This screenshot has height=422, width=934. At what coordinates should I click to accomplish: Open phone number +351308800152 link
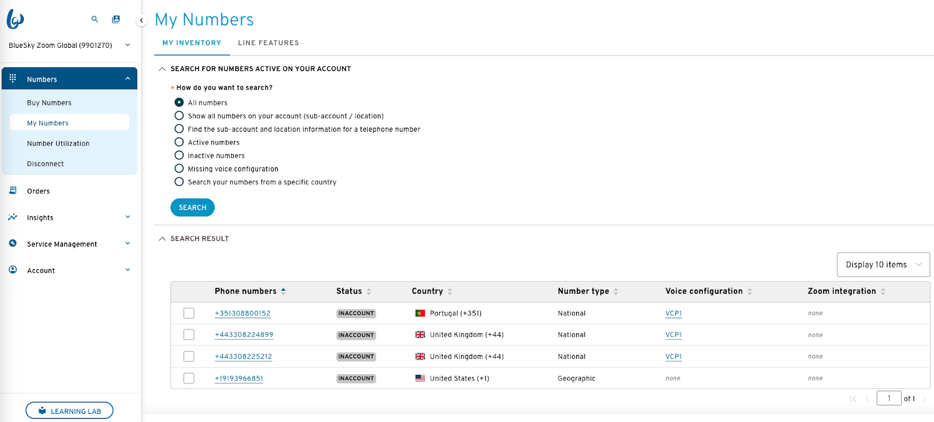(243, 314)
